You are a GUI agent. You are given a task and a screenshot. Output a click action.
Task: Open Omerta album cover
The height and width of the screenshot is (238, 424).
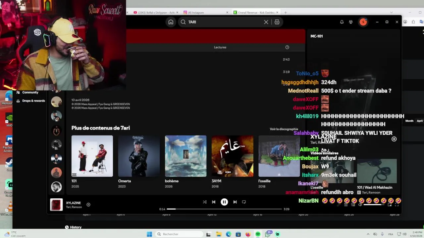[x=139, y=156]
